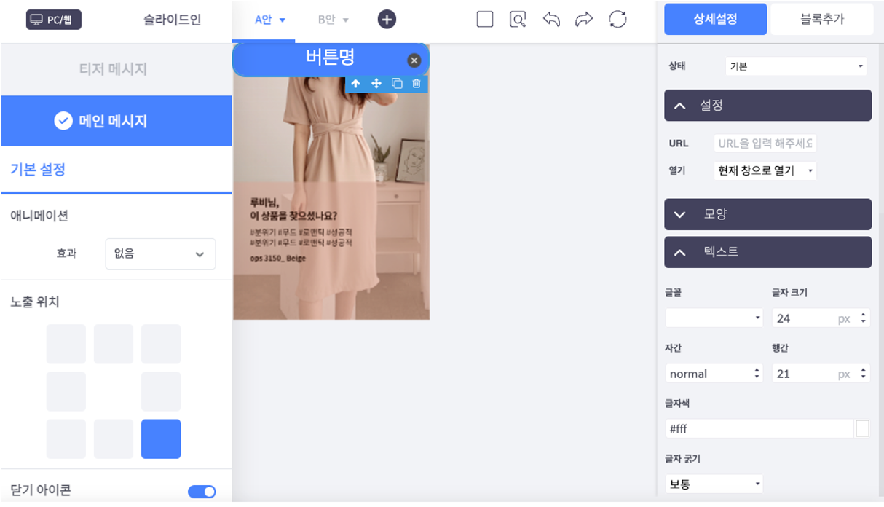Viewport: 884px width, 507px height.
Task: Click the URL input field
Action: click(765, 143)
